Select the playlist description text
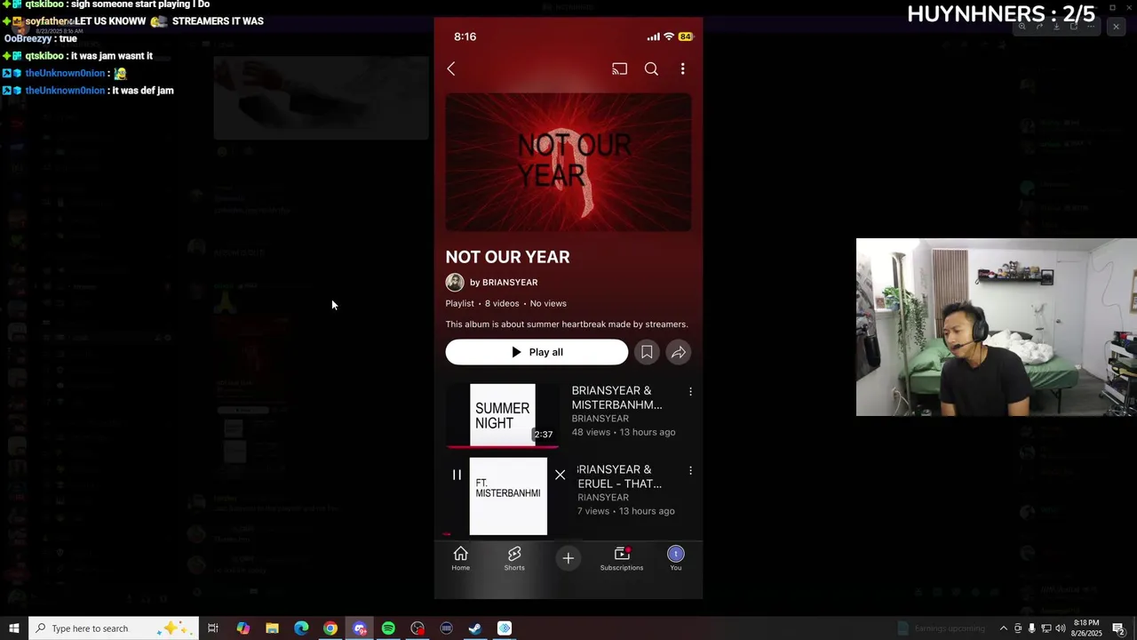Image resolution: width=1137 pixels, height=640 pixels. pyautogui.click(x=567, y=324)
